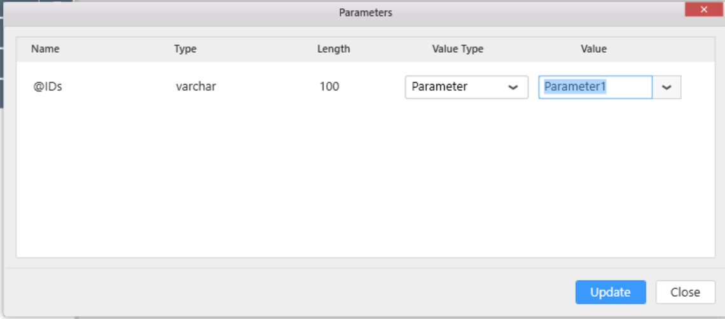The width and height of the screenshot is (725, 319).
Task: Click the varchar type cell
Action: coord(196,86)
